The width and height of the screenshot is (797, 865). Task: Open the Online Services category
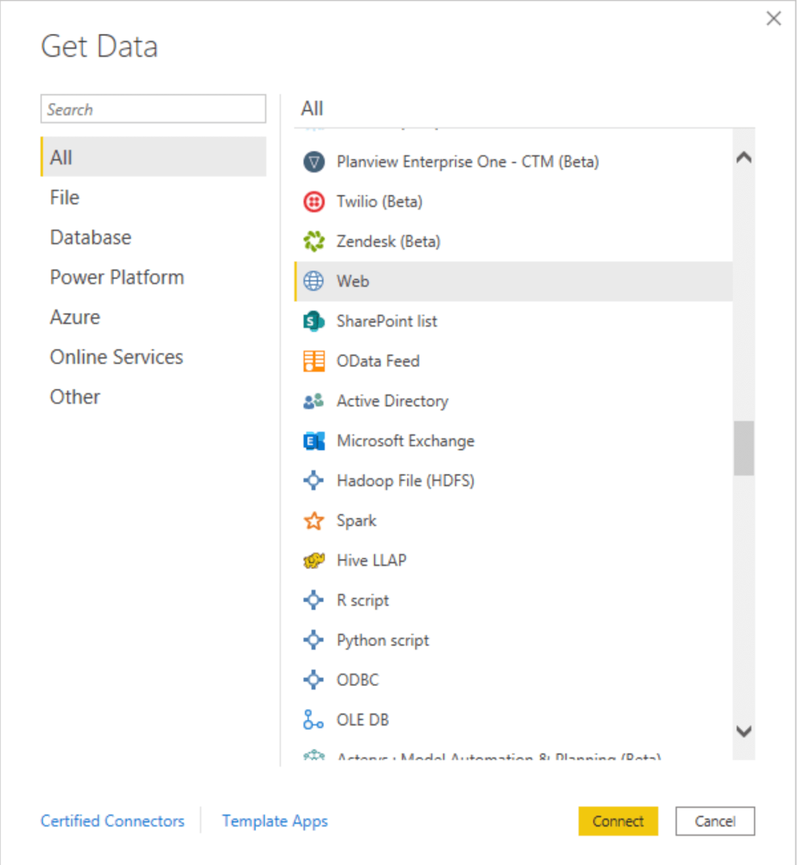click(x=117, y=356)
